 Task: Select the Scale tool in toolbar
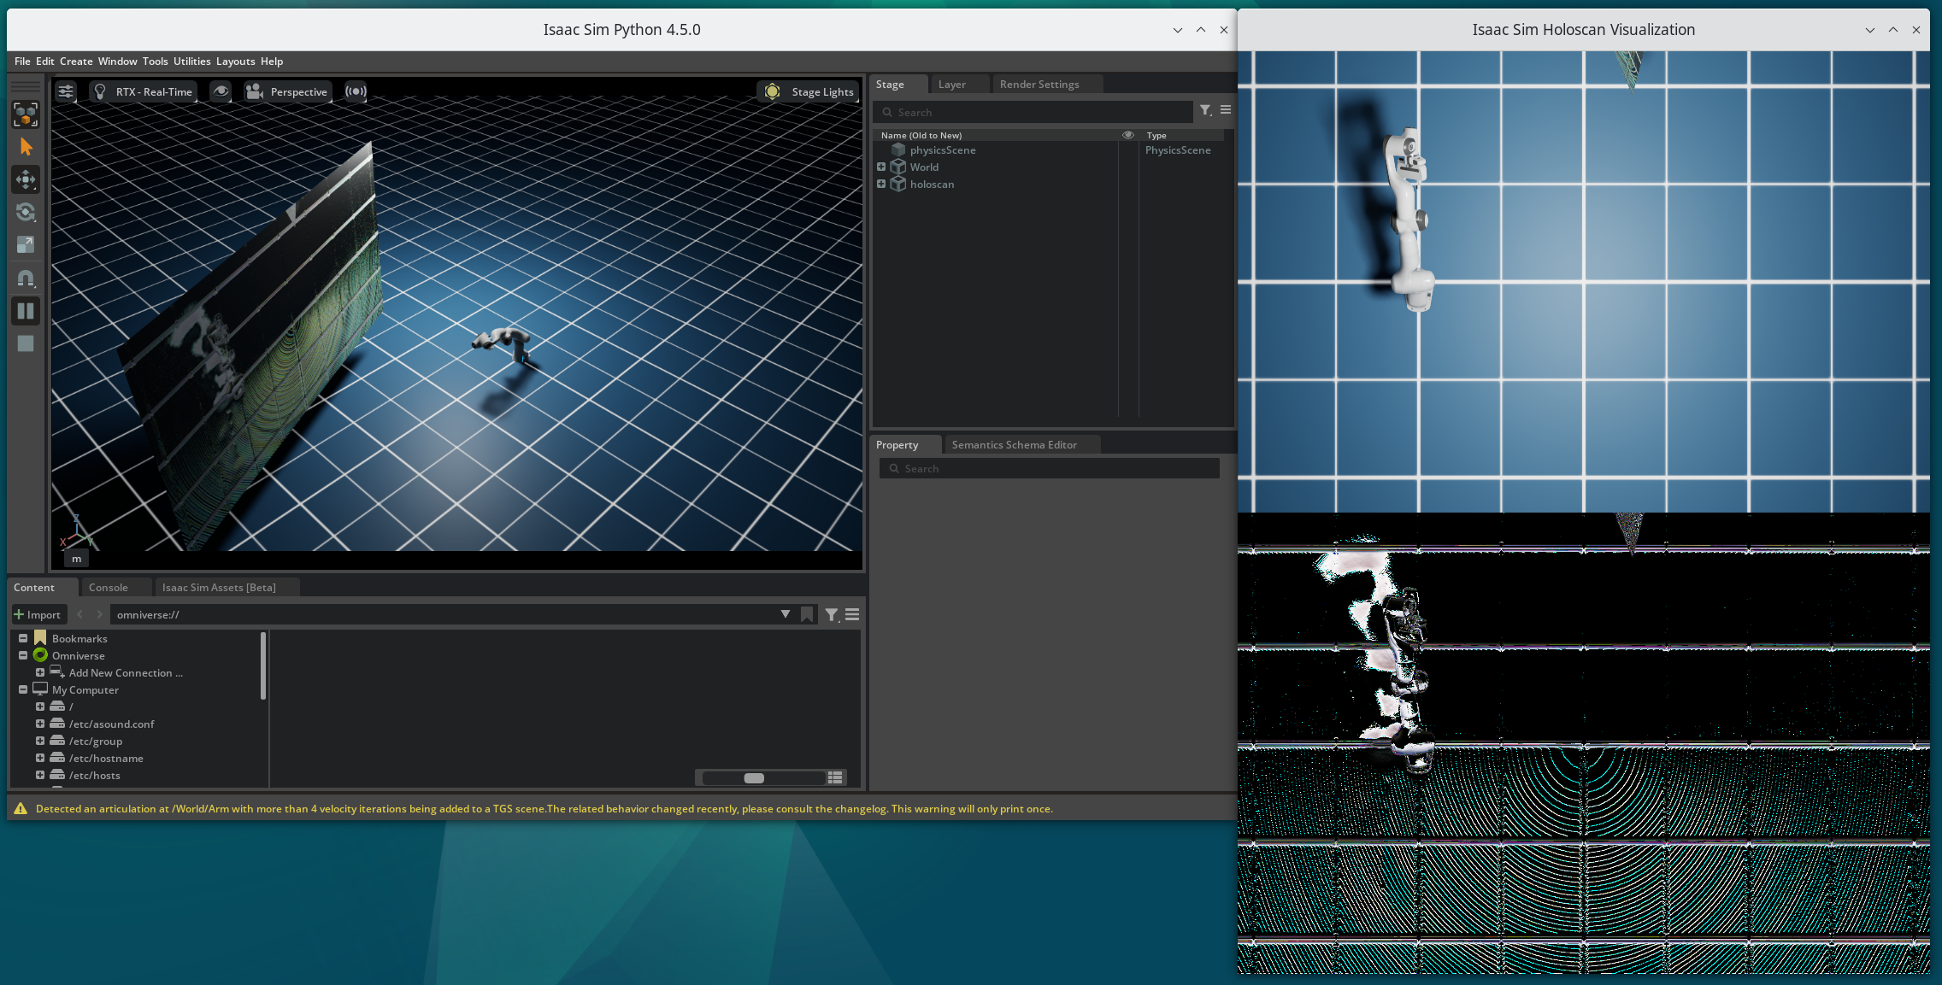pos(26,244)
